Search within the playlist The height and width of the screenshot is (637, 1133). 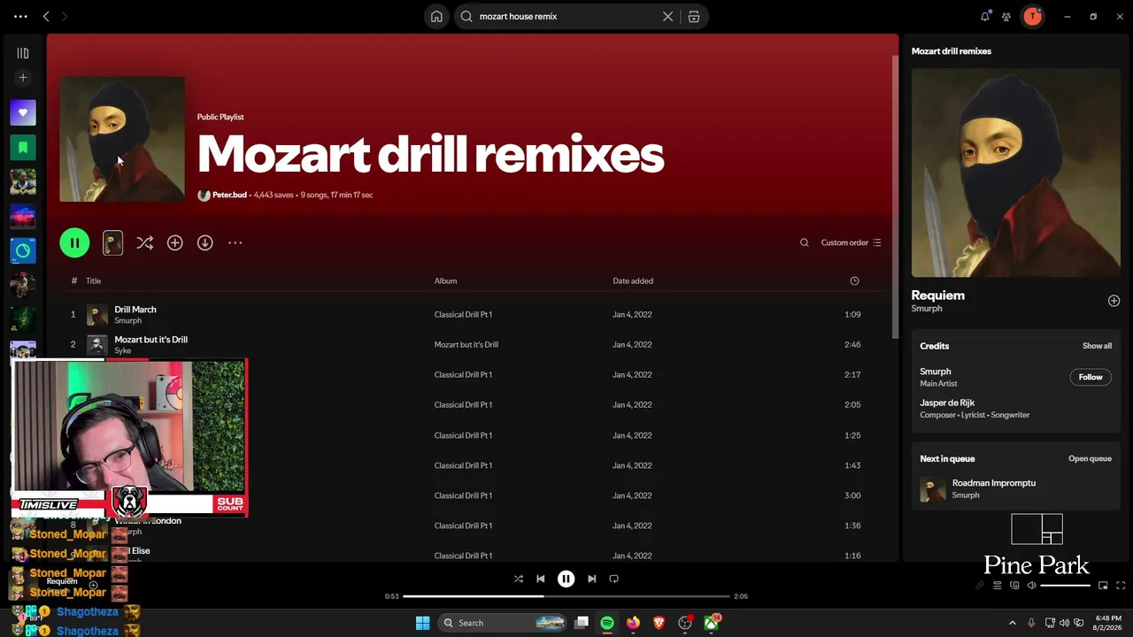click(x=804, y=242)
